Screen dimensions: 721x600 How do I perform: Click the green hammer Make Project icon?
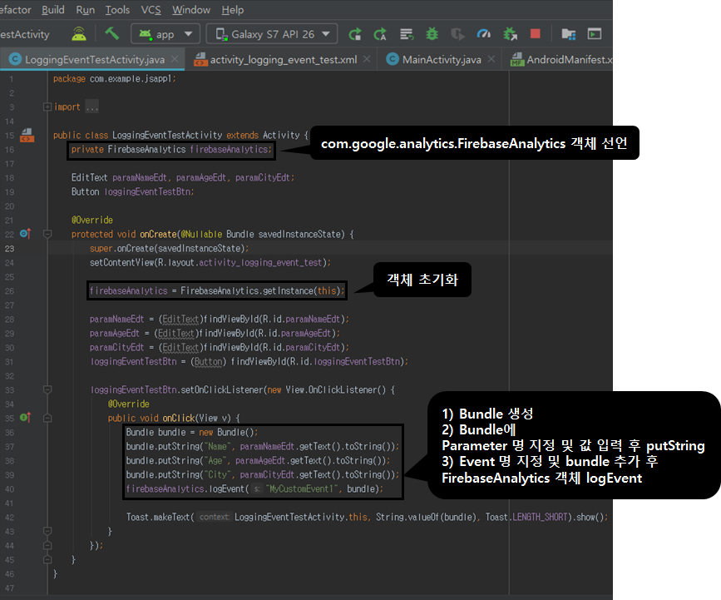click(x=111, y=33)
